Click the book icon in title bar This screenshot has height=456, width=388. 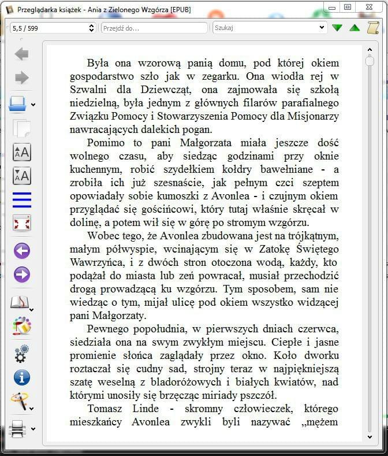pos(10,9)
